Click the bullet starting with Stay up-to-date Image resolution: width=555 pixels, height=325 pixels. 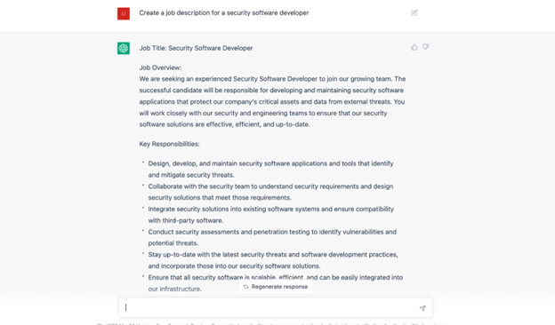click(273, 260)
